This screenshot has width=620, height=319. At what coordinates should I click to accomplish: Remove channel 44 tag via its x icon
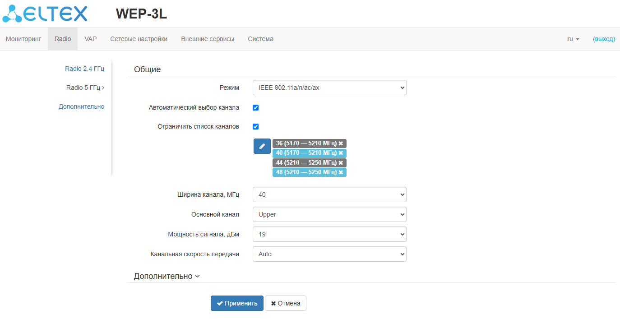[x=341, y=163]
